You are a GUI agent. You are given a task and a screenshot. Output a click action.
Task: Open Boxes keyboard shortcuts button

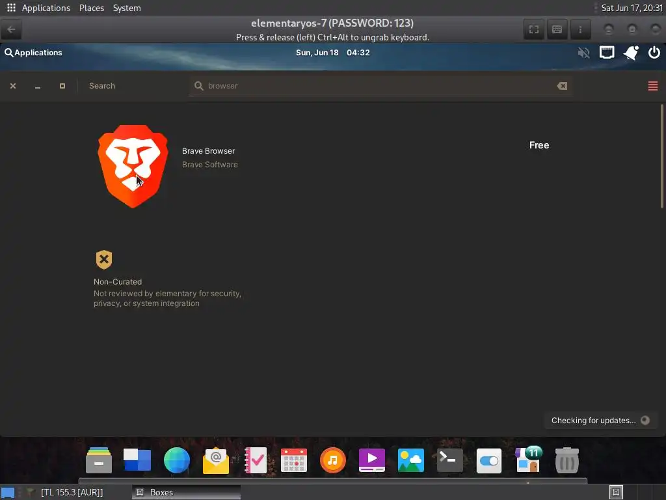tap(557, 29)
